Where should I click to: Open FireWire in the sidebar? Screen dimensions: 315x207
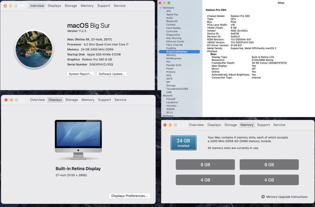[x=171, y=48]
